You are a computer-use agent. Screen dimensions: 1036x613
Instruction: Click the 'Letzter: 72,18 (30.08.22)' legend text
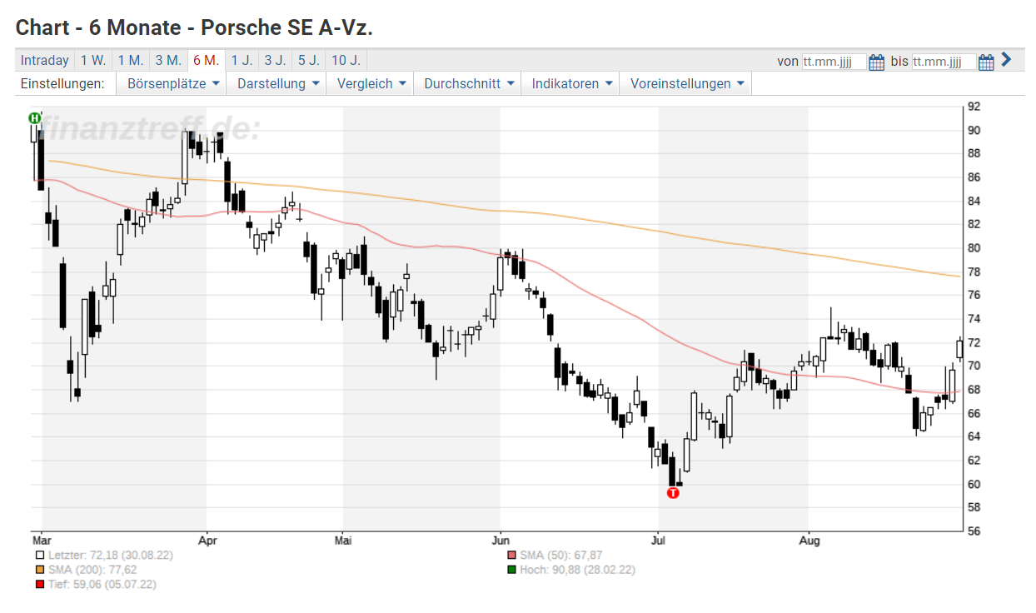point(110,555)
